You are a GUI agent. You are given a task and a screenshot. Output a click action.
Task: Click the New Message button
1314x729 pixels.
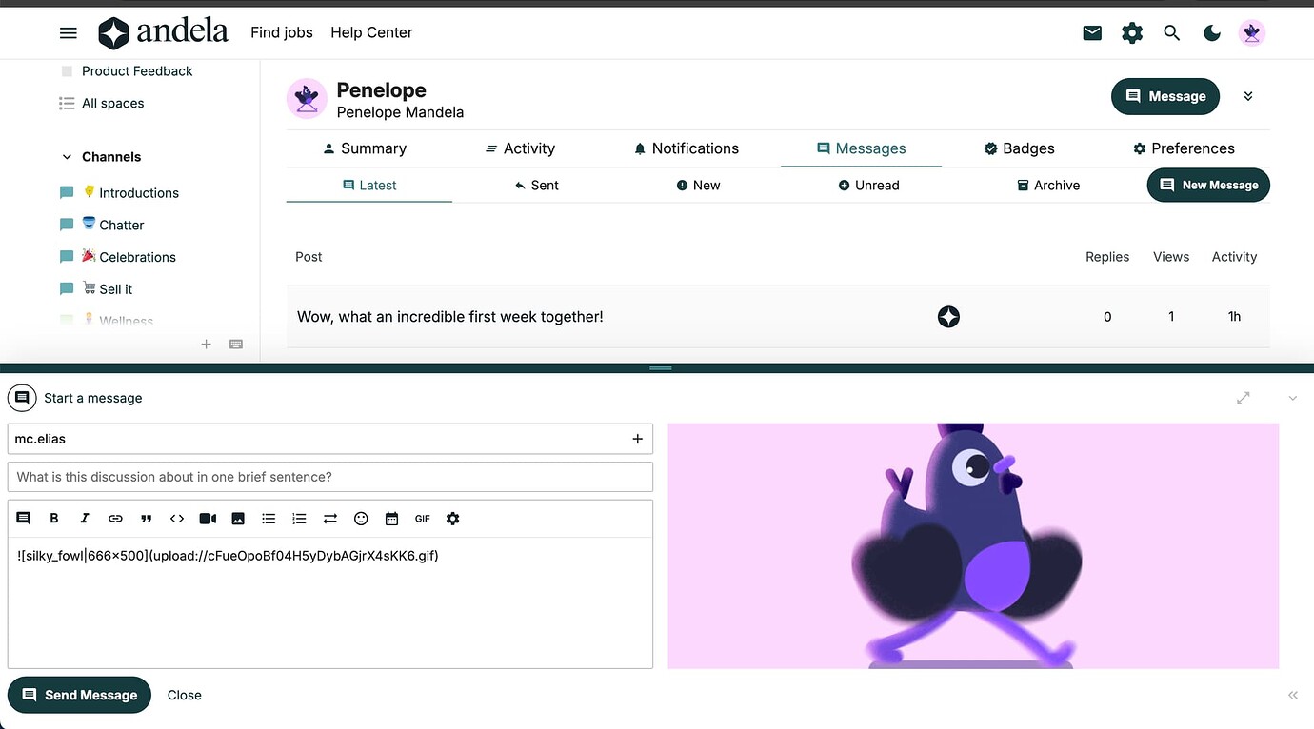click(1208, 185)
